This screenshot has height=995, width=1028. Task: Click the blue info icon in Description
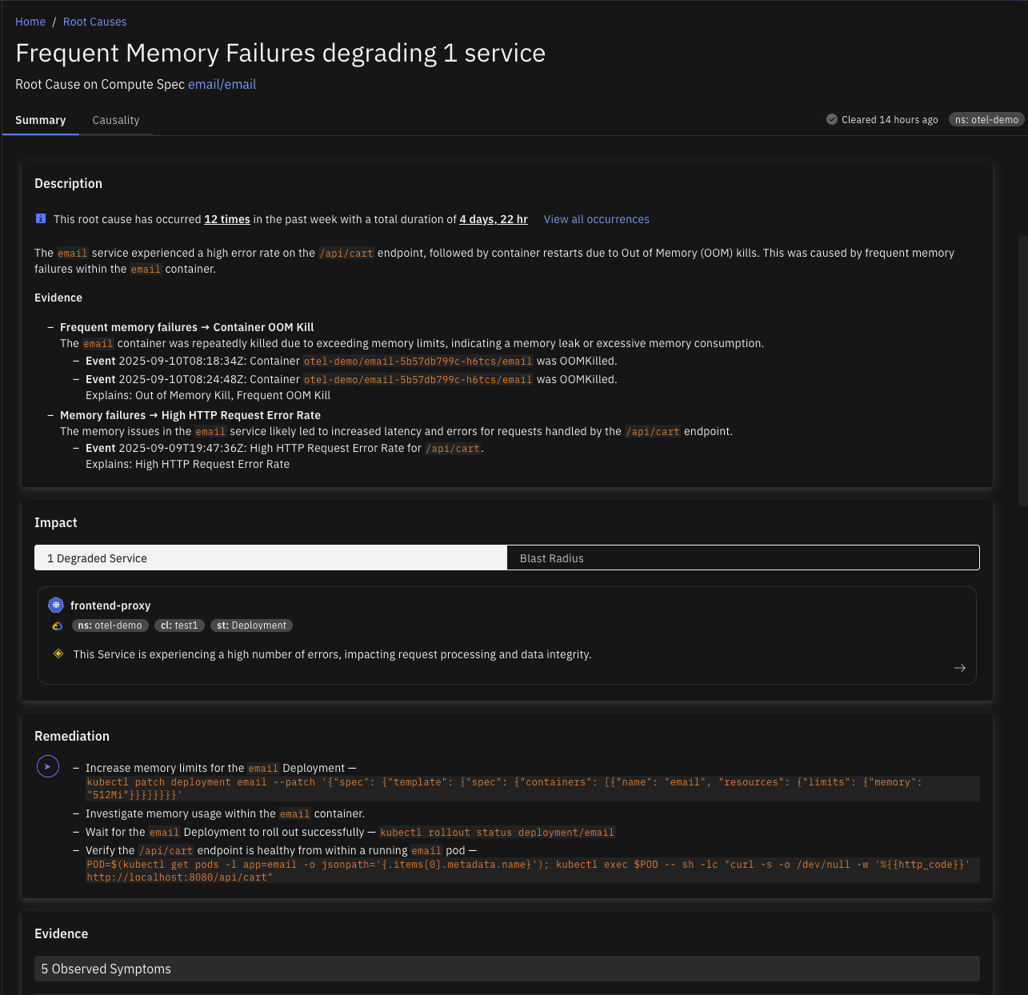pos(41,219)
